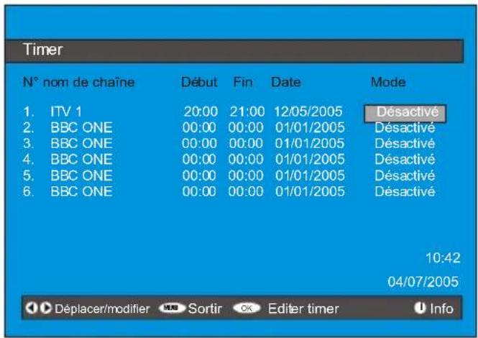Toggle highlighted Désactivé mode for ITV 1
478x338 pixels.
point(405,113)
